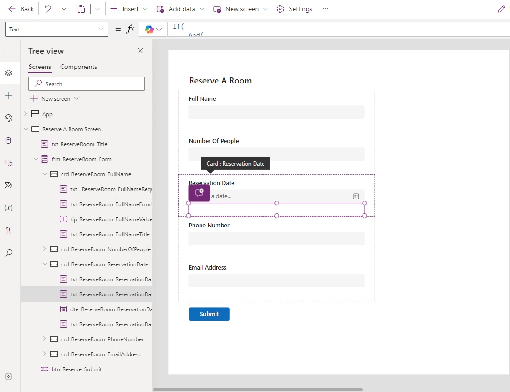Open the Add data dropdown
The image size is (510, 392).
(202, 9)
